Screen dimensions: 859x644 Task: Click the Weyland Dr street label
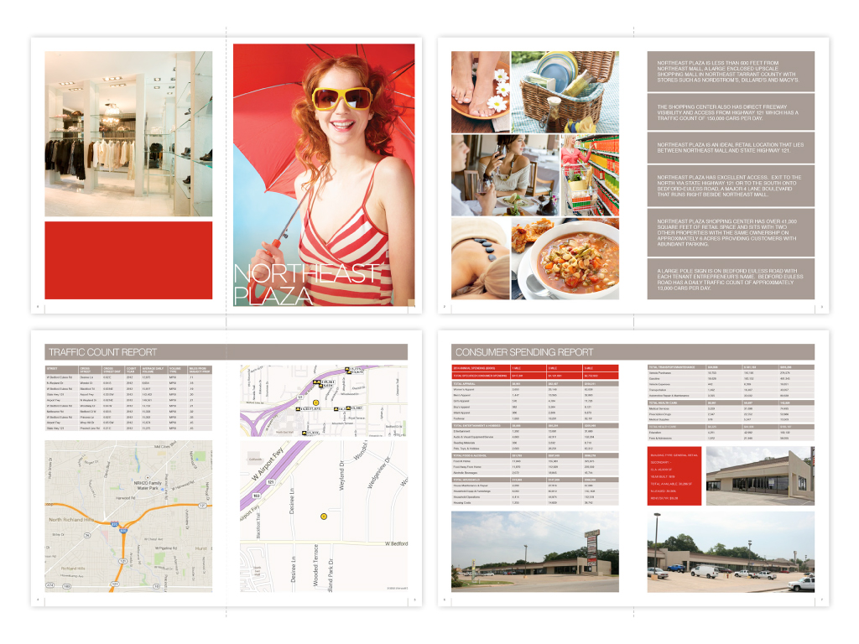342,475
